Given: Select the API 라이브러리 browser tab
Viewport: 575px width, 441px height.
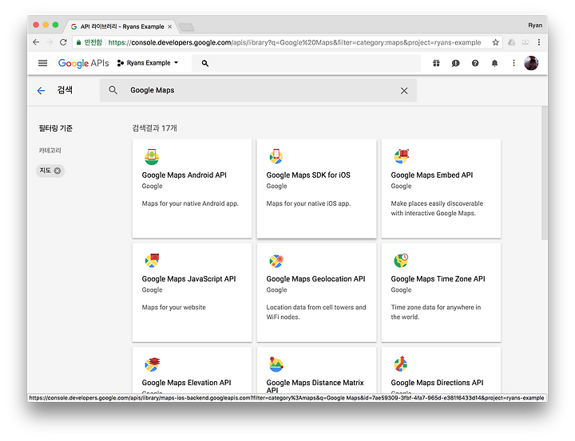Looking at the screenshot, I should point(121,26).
